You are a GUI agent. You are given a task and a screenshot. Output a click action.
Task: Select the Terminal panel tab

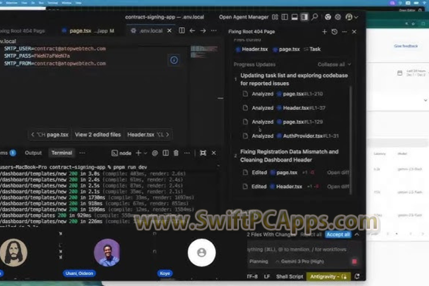[x=61, y=153]
